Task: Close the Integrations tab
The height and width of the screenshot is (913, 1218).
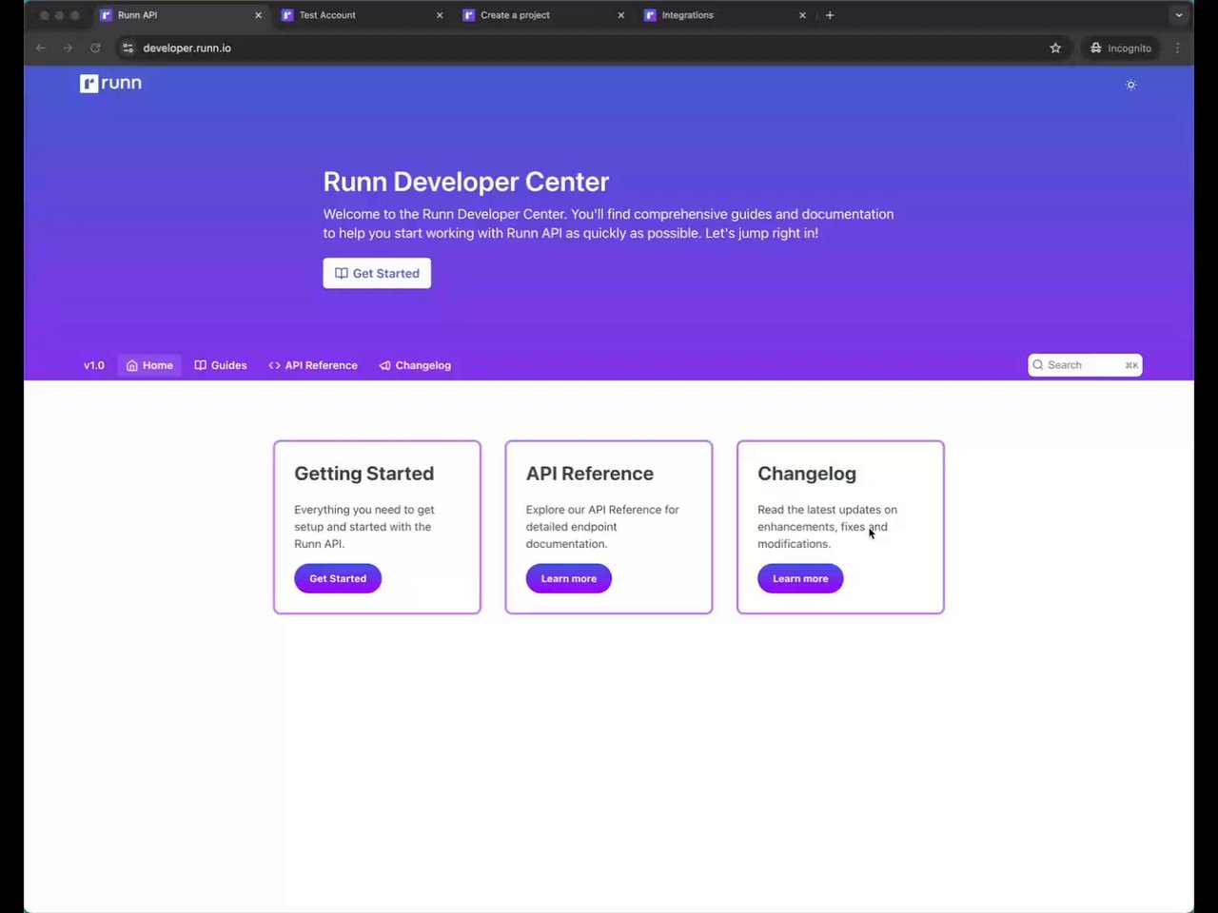Action: coord(802,15)
